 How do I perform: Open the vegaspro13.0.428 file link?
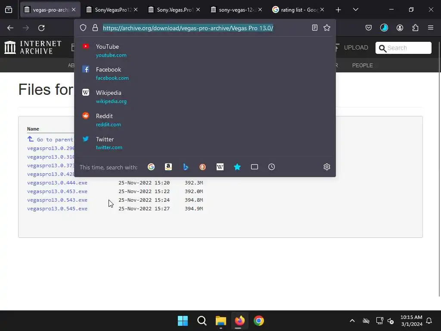click(x=51, y=174)
